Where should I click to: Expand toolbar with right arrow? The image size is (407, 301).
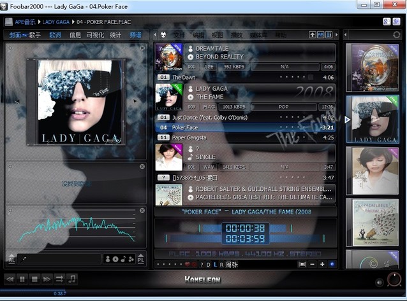337,35
